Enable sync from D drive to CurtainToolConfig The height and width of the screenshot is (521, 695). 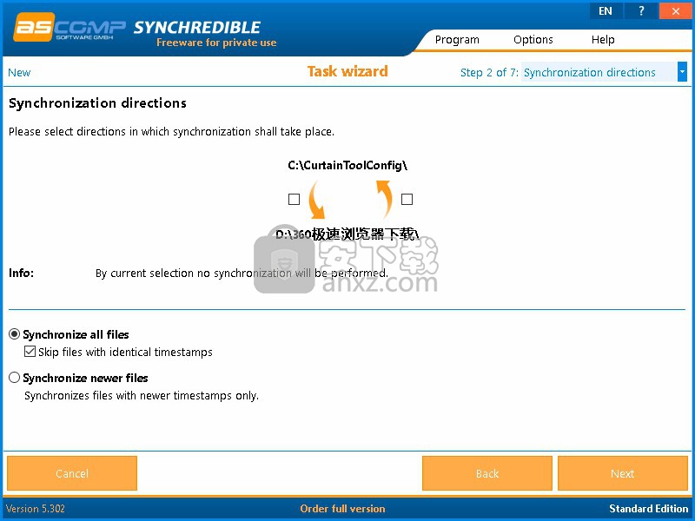(x=407, y=200)
